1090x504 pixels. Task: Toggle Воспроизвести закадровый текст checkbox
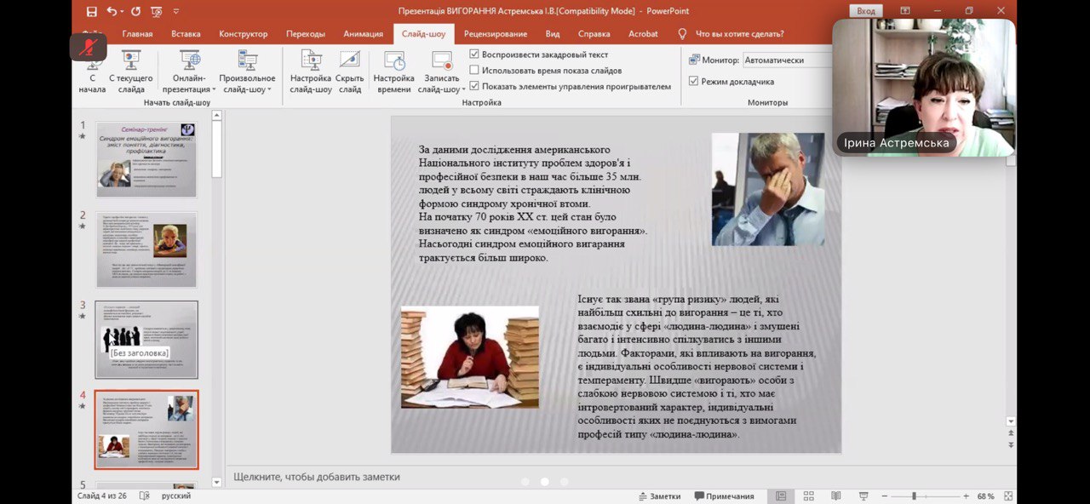[474, 54]
